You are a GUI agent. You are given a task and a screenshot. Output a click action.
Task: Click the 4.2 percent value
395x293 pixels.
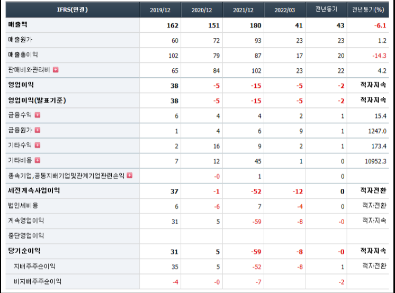(382, 71)
